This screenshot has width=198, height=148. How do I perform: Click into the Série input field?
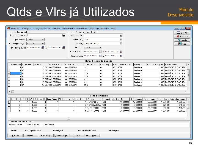(102, 39)
